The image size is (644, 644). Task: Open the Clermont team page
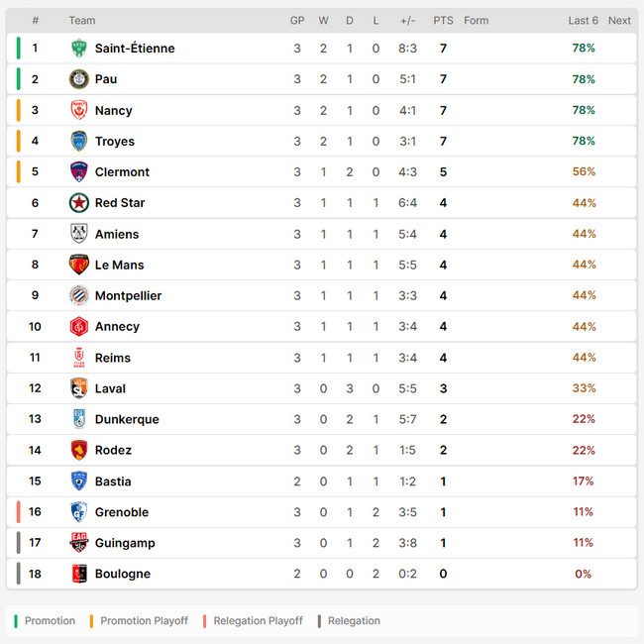coord(122,172)
